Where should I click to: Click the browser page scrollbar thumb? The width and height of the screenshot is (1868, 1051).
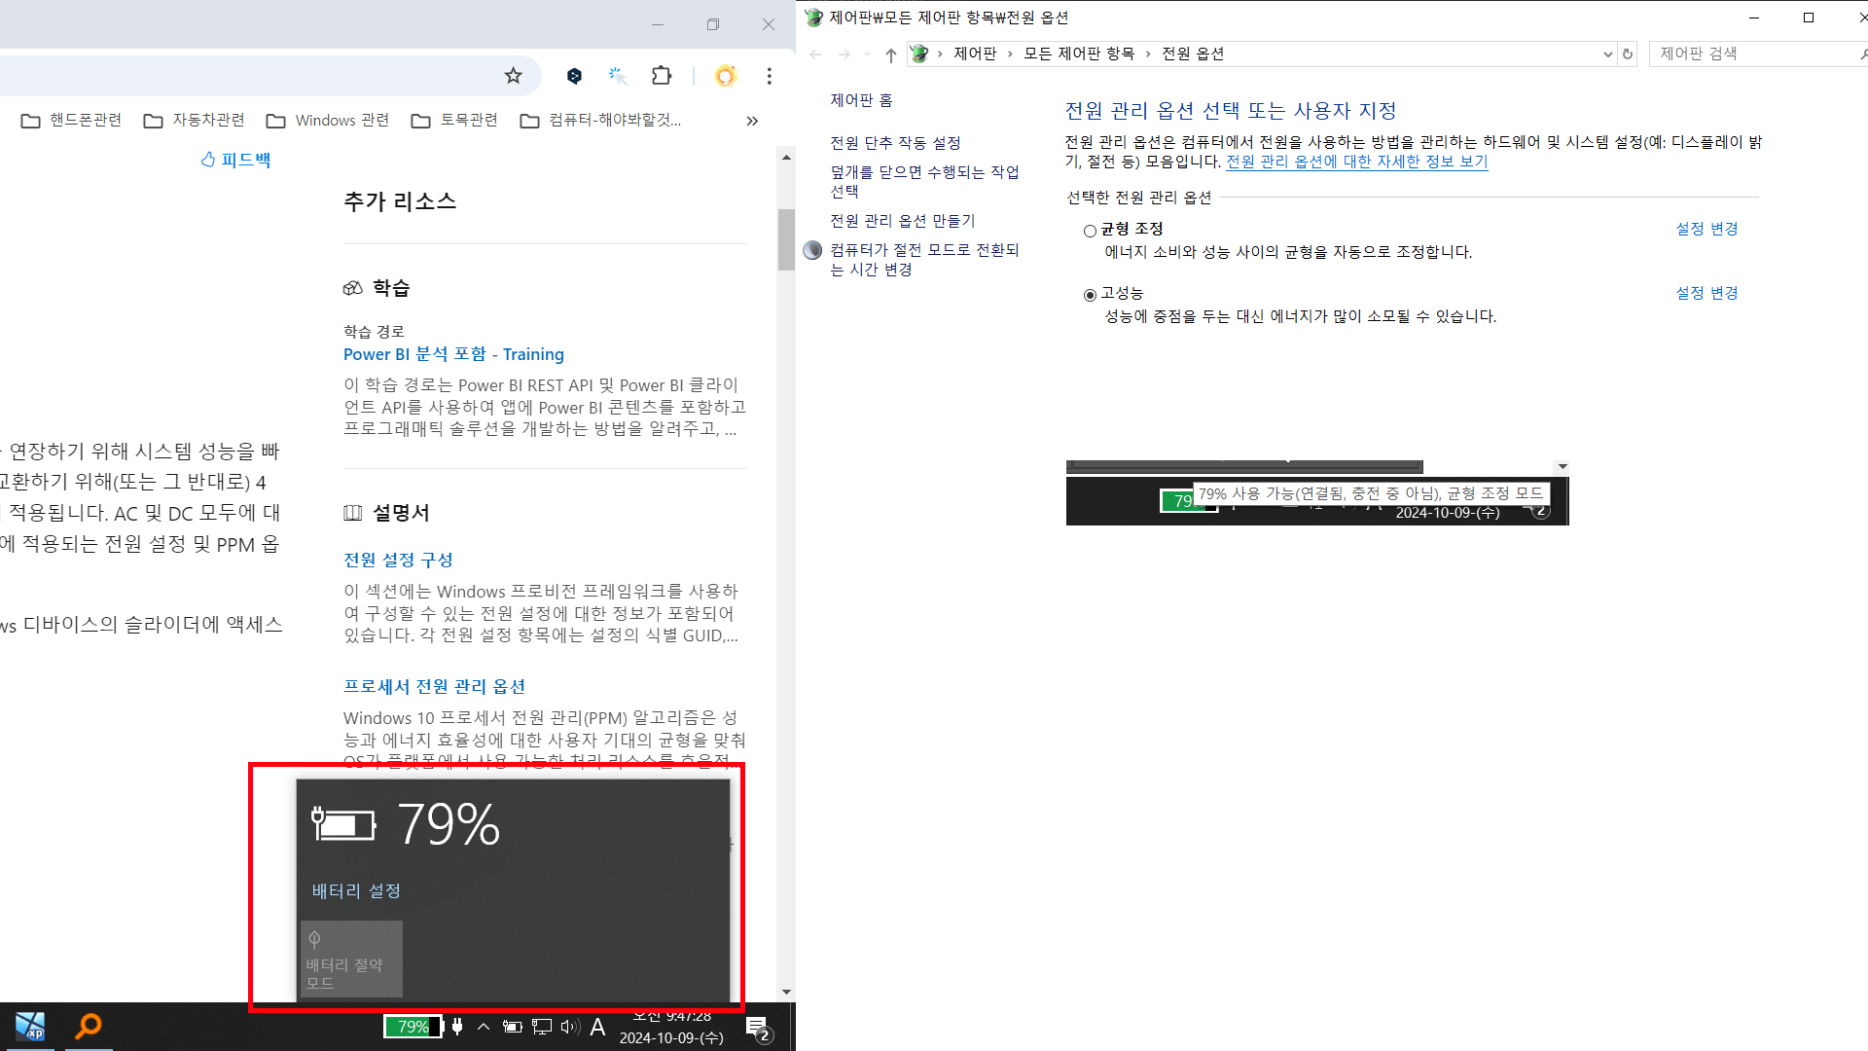[x=786, y=239]
